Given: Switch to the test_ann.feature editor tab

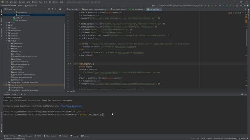Looking at the screenshot, I should pyautogui.click(x=136, y=9).
